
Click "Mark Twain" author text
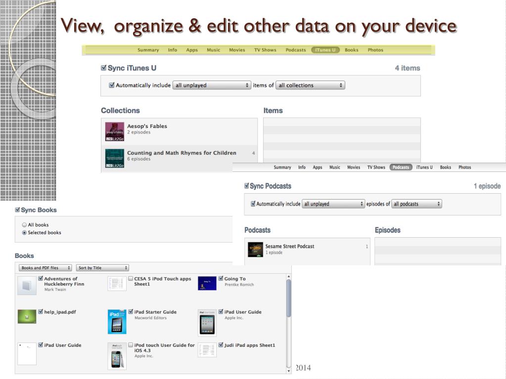tap(55, 290)
